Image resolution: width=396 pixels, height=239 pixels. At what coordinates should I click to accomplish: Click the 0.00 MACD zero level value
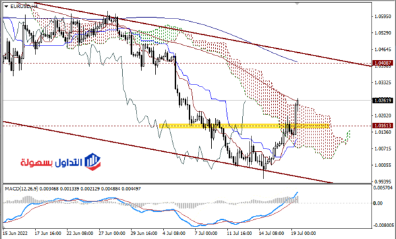point(378,203)
